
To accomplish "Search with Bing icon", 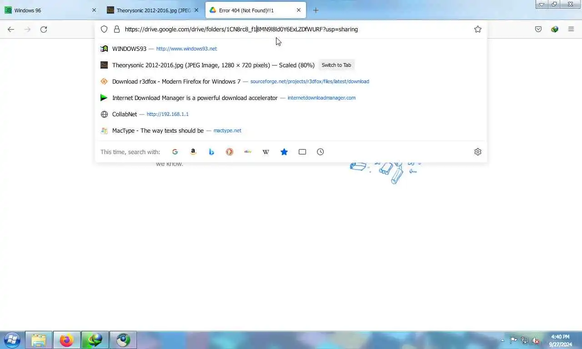I will click(x=211, y=152).
